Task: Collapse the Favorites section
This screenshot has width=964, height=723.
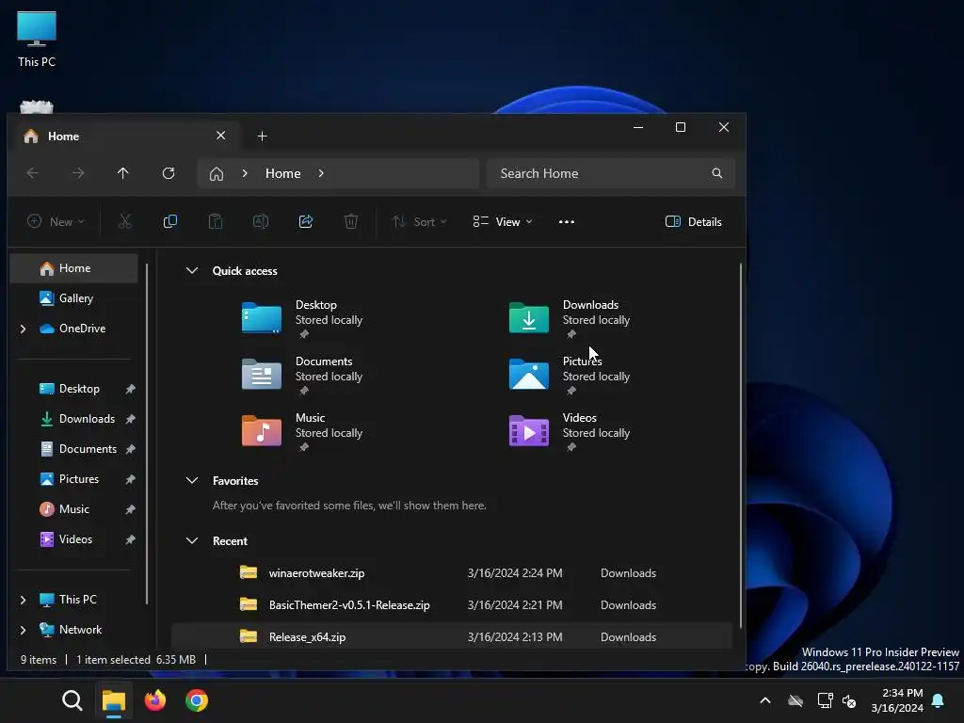Action: point(192,480)
